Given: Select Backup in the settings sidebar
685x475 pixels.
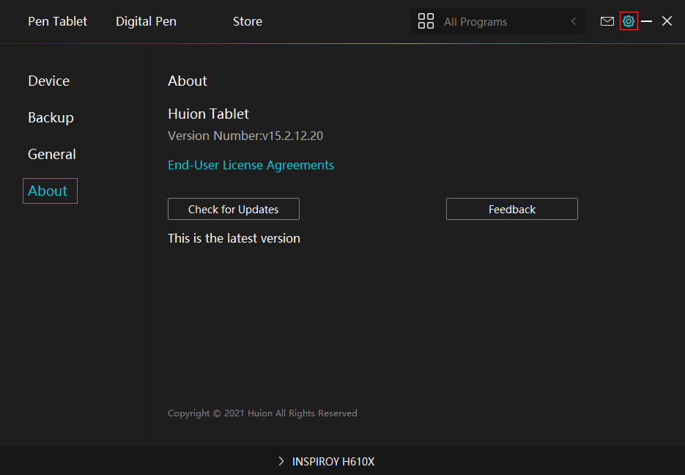Looking at the screenshot, I should point(51,118).
